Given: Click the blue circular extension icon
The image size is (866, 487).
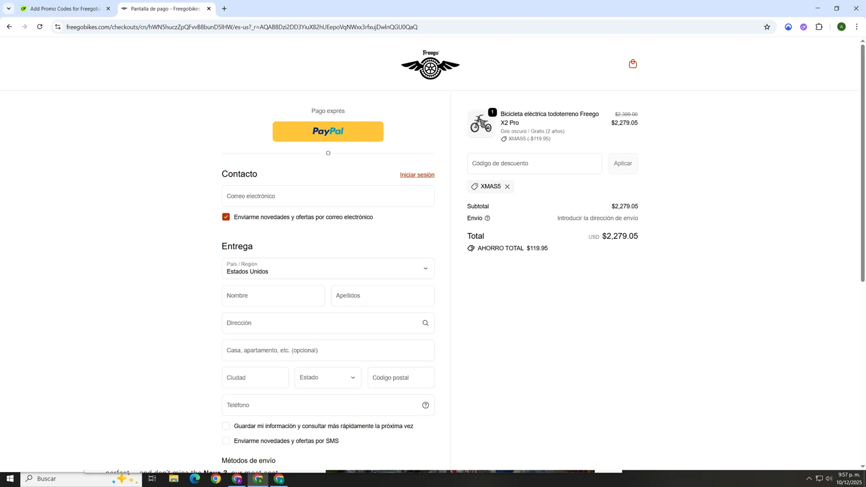Looking at the screenshot, I should coord(788,27).
